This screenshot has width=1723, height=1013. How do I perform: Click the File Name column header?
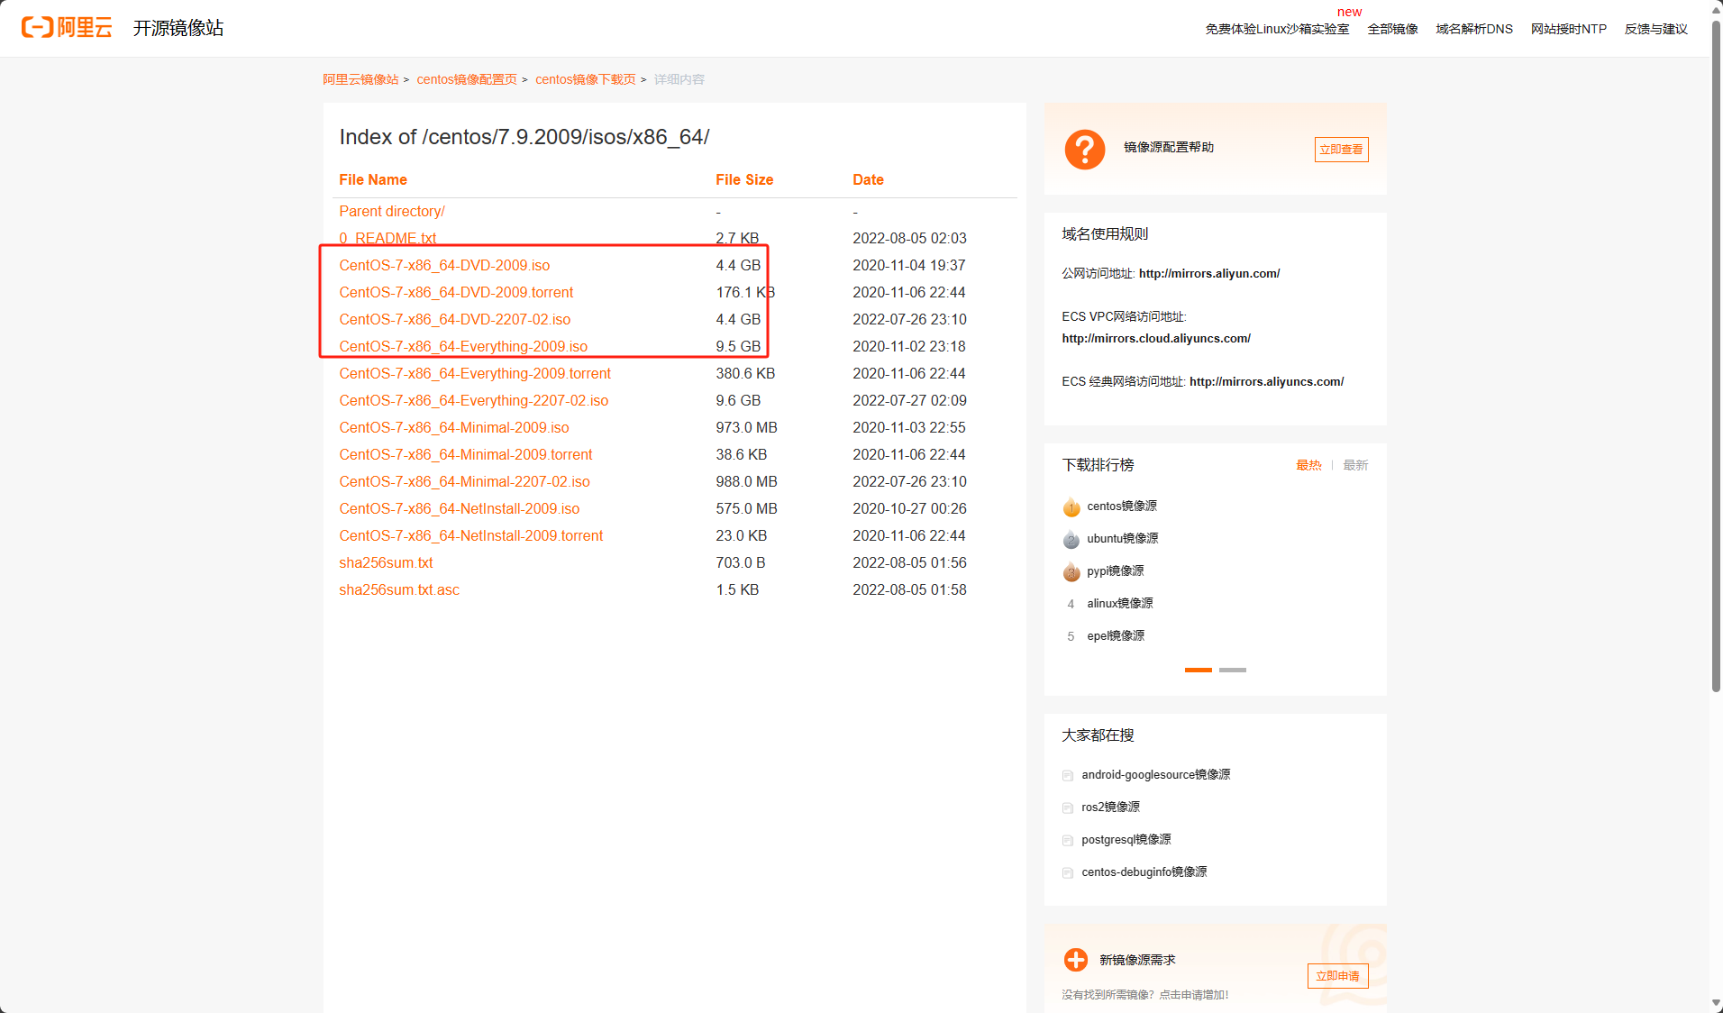373,179
